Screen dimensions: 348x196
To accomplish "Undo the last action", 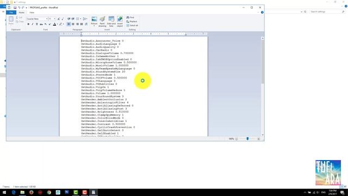I will (19, 8).
